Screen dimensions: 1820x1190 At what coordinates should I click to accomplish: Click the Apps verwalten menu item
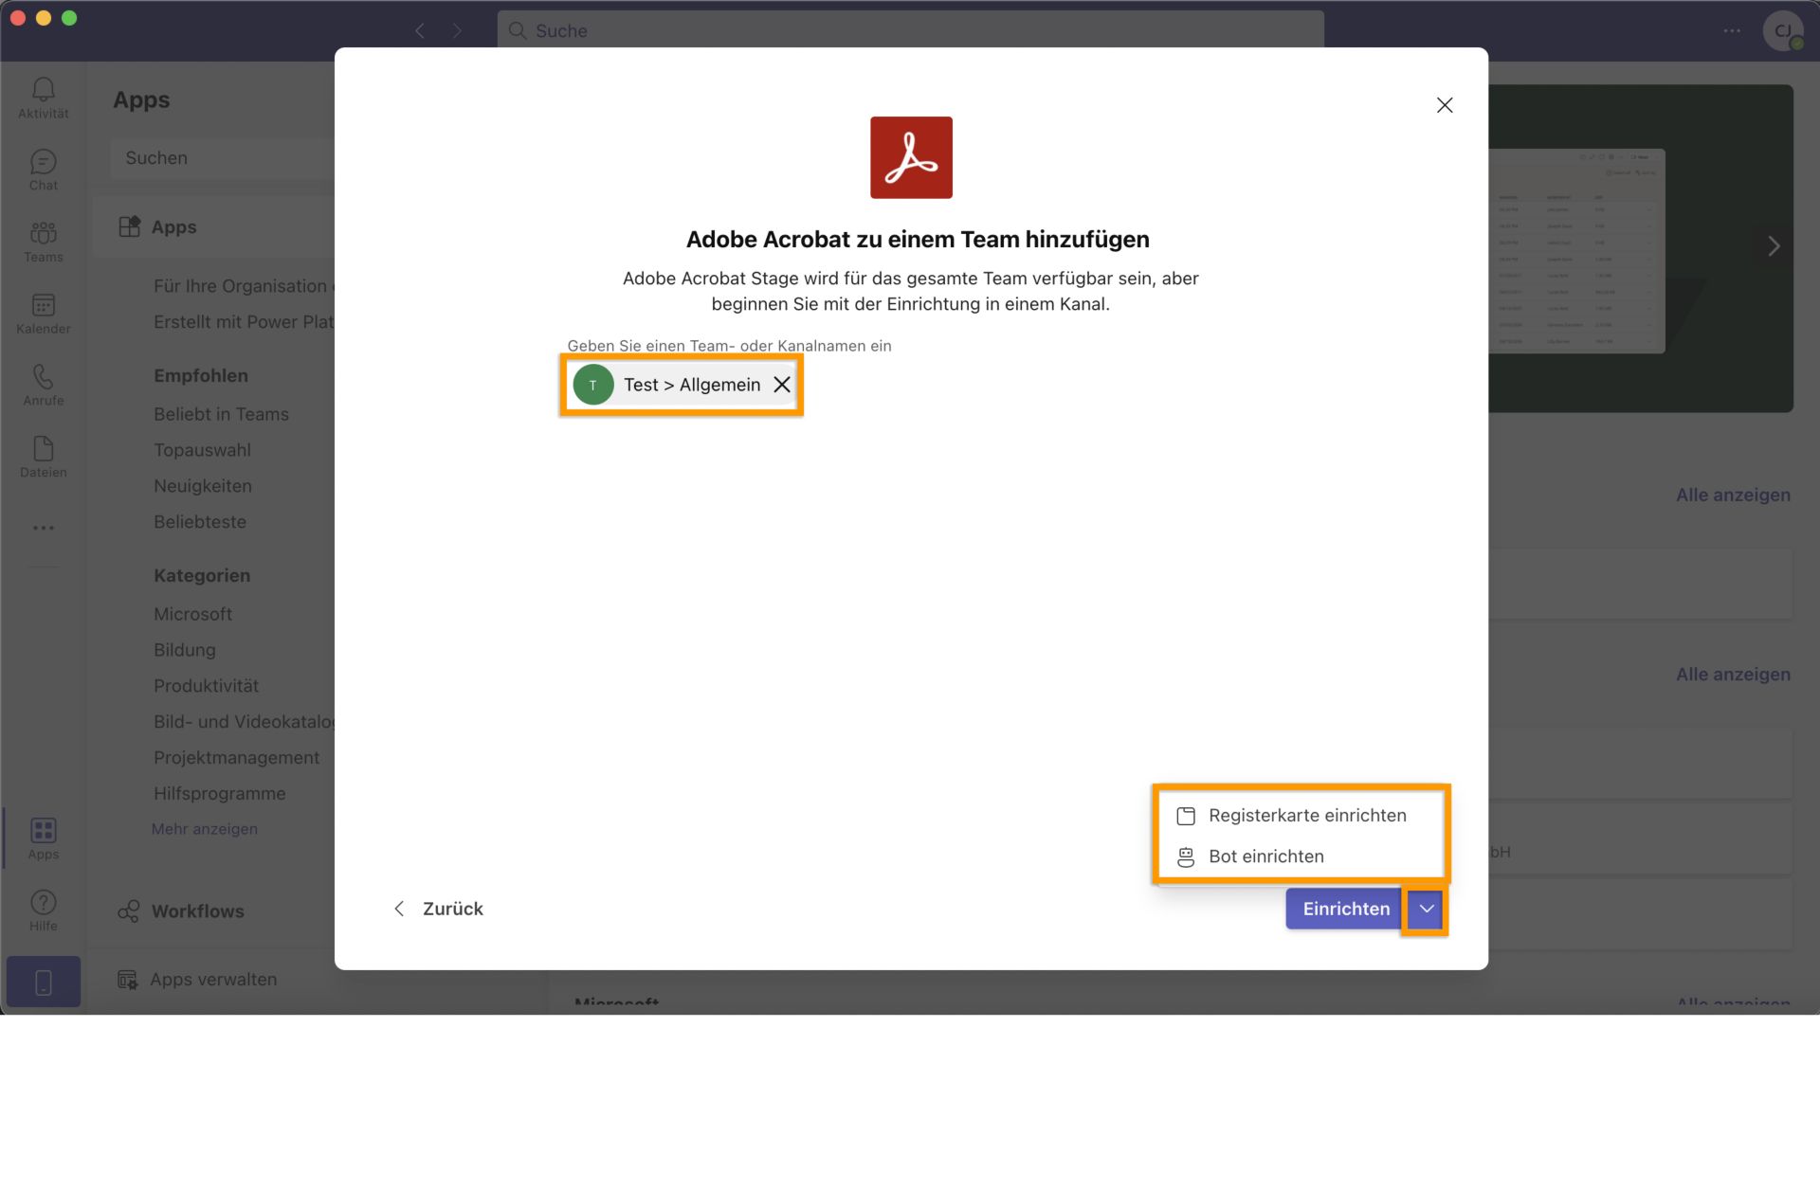click(x=214, y=978)
